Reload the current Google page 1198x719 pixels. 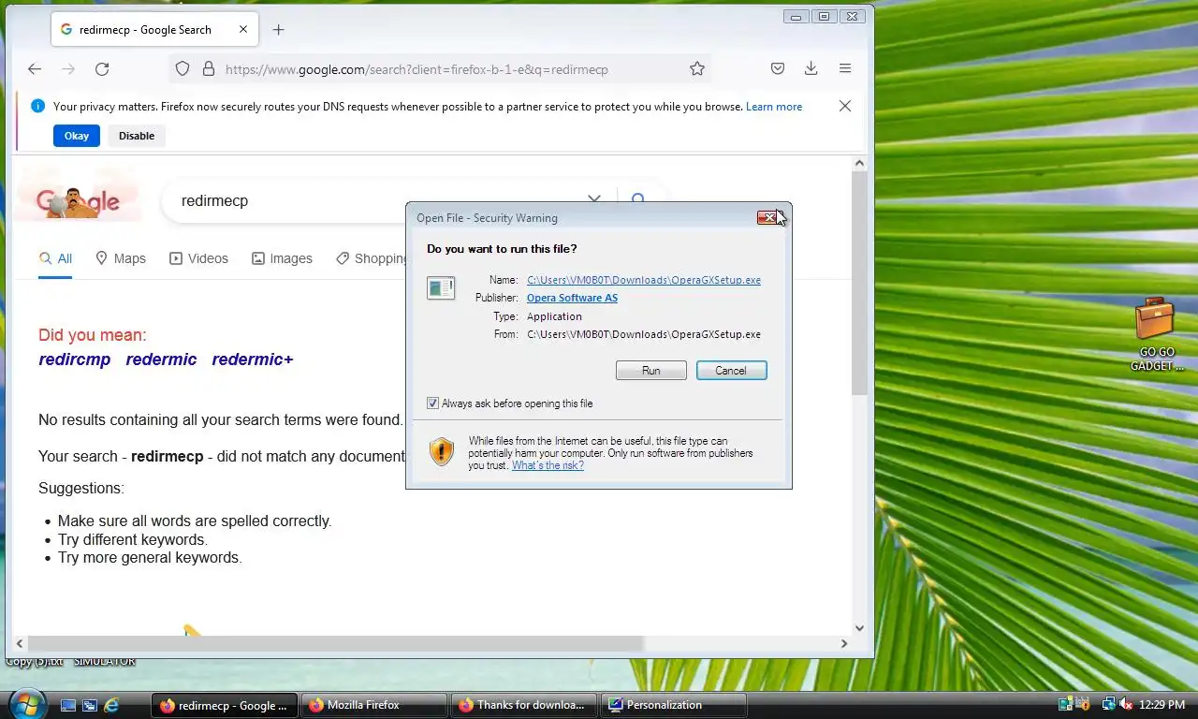(x=102, y=68)
